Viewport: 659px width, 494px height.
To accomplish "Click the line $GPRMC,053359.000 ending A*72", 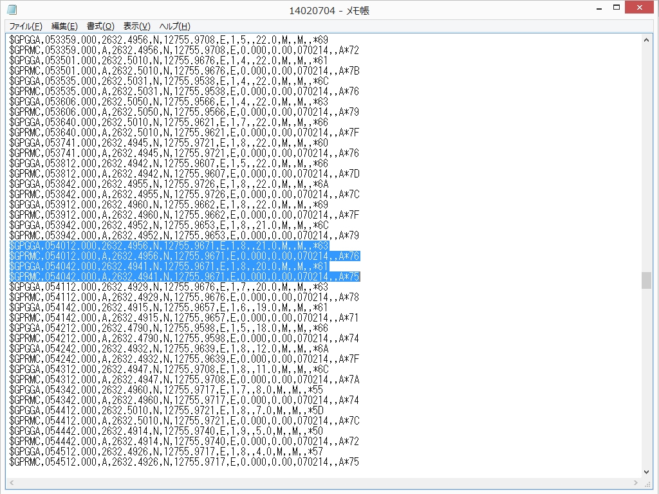I will coord(184,50).
